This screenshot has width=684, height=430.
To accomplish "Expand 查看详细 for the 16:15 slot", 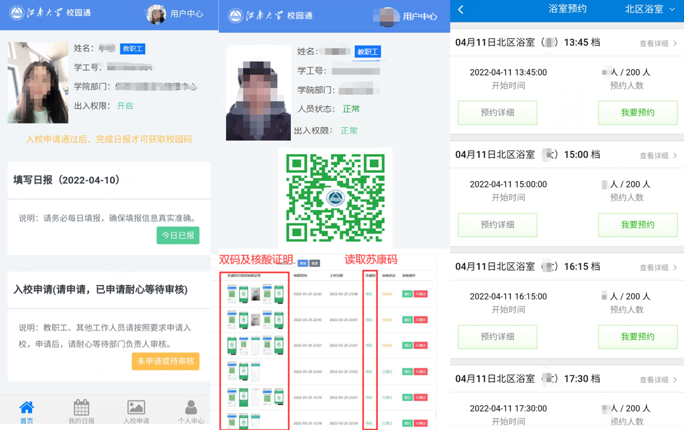I will point(658,268).
